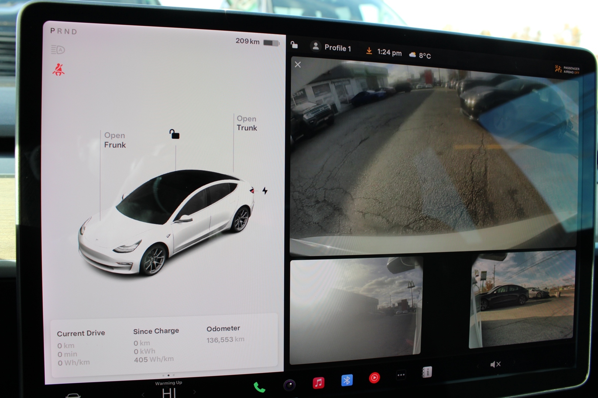Tap the charging bolt icon by car
This screenshot has height=398, width=598.
(265, 191)
